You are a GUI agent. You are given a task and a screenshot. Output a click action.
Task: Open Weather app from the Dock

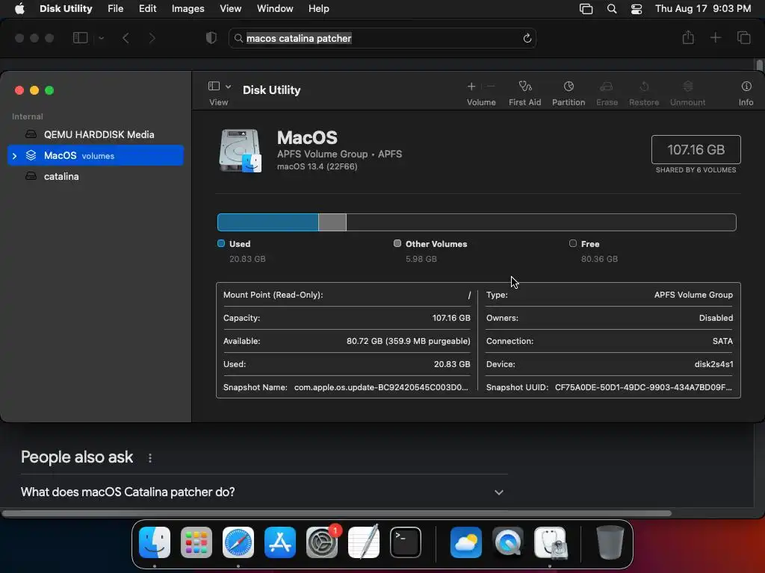(x=466, y=542)
